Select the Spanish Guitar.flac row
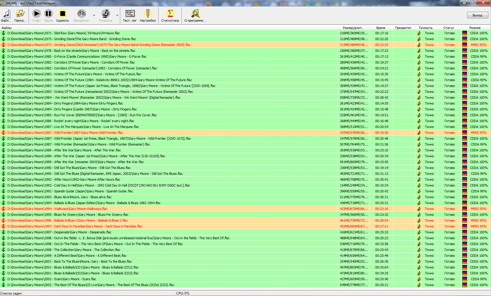Image resolution: width=491 pixels, height=296 pixels. tap(245, 191)
